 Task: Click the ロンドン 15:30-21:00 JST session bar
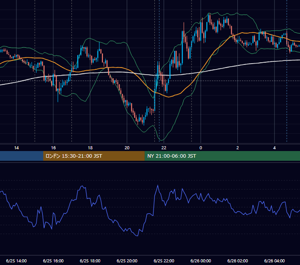tap(94, 156)
